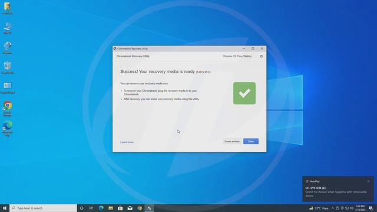Select the This PC desktop icon
Viewport: 377px width, 212px height.
(7, 28)
